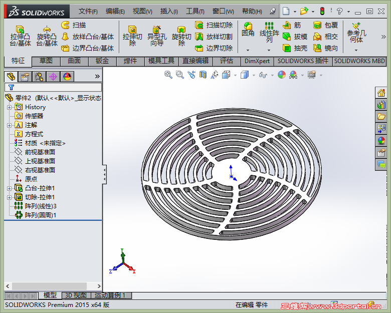Screen dimensions: 391x313
Task: Open the Appearances color ball task pane
Action: point(381,141)
